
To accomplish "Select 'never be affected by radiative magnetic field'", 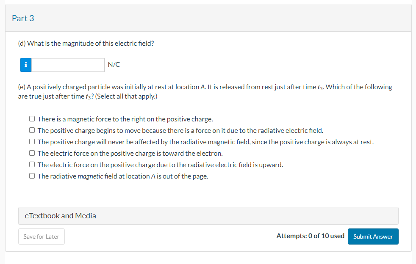I will [x=32, y=142].
